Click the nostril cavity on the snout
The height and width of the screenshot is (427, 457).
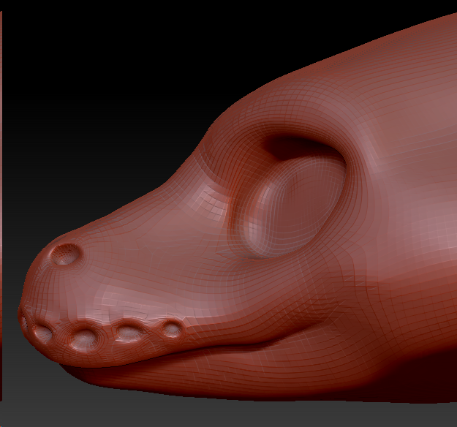(65, 254)
